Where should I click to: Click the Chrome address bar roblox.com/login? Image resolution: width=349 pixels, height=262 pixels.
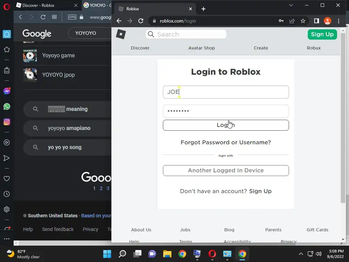(214, 21)
